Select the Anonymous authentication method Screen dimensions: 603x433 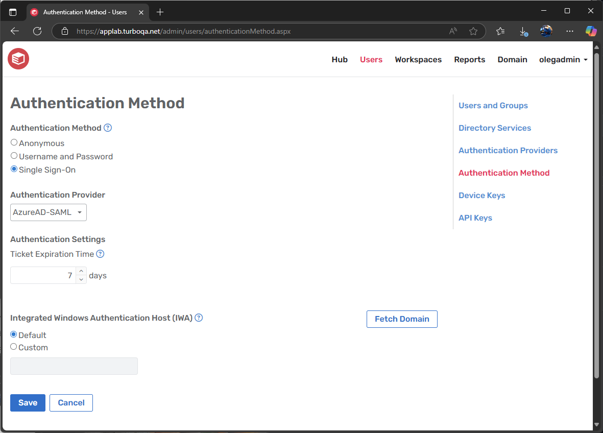pyautogui.click(x=14, y=142)
